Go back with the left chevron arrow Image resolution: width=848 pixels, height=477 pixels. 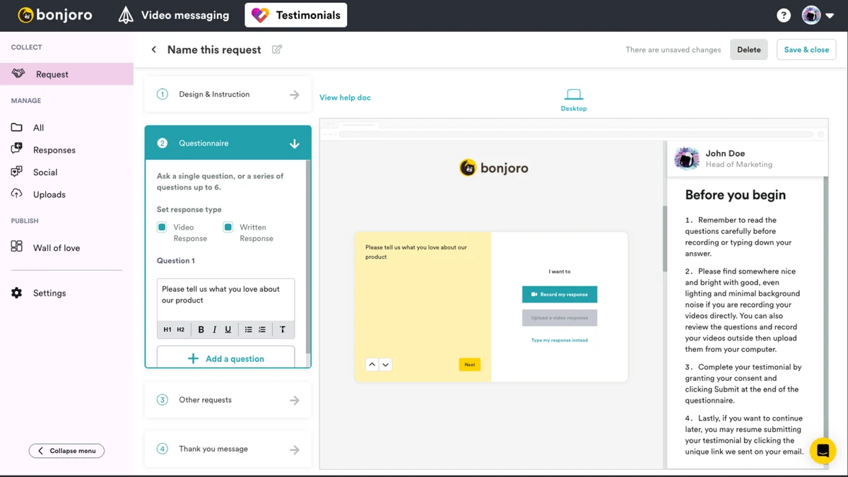point(153,49)
